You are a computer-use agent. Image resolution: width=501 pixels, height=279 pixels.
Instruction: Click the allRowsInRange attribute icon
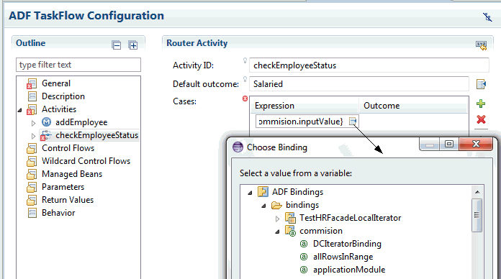coord(304,257)
